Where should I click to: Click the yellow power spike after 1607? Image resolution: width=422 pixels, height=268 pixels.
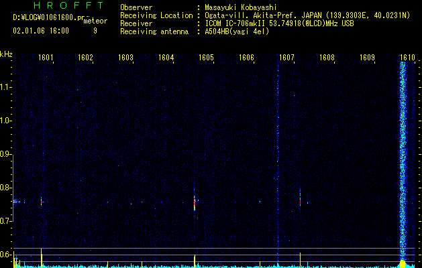pos(300,259)
